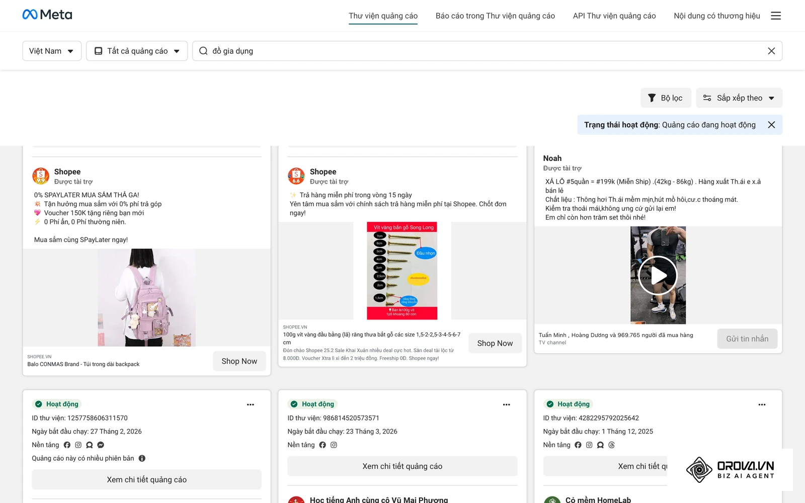Play the Noah ad video
The width and height of the screenshot is (805, 503).
click(x=658, y=275)
